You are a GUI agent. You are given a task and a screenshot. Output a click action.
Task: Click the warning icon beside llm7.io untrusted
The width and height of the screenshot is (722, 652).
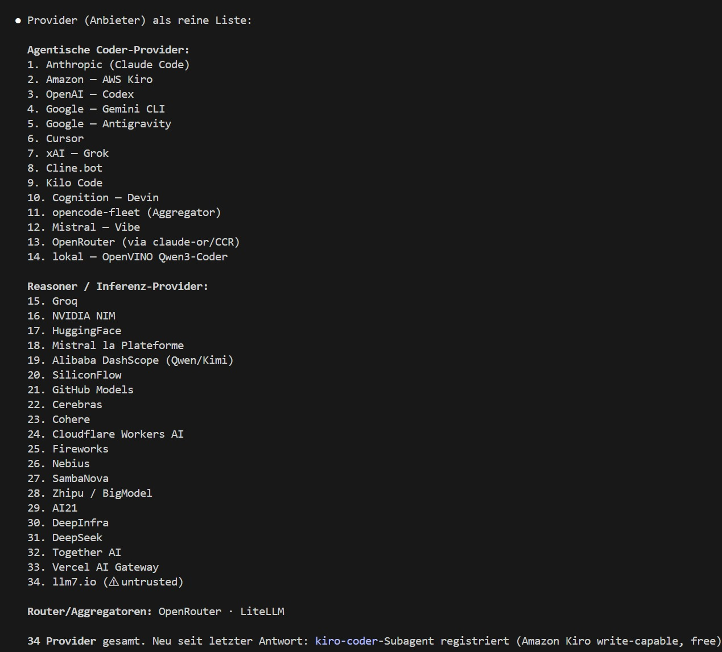click(114, 582)
